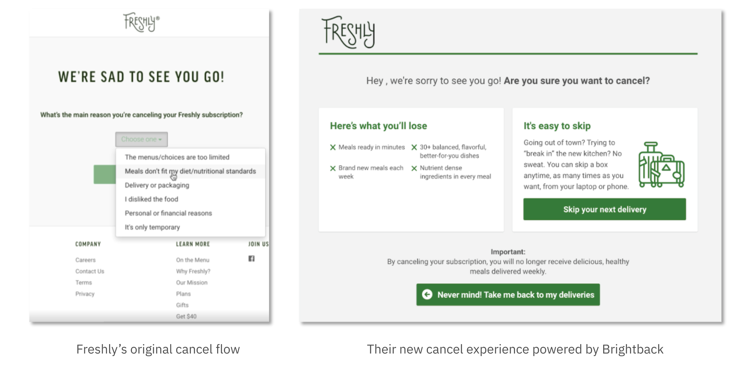Click the X icon beside 30+ balanced, flavorful dishes
The width and height of the screenshot is (752, 373).
414,147
